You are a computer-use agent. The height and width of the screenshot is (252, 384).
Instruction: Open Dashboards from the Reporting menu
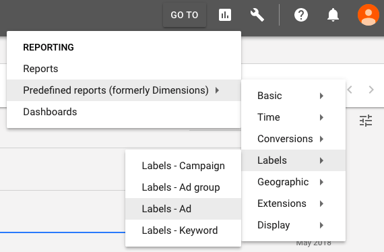(x=124, y=112)
